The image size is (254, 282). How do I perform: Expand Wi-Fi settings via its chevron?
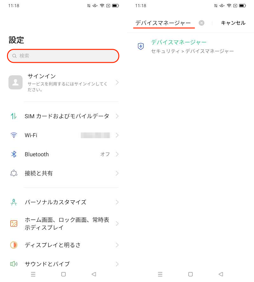point(117,135)
